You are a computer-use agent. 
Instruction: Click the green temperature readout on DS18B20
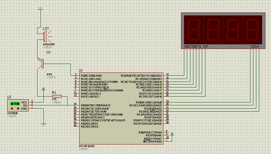(x=15, y=104)
